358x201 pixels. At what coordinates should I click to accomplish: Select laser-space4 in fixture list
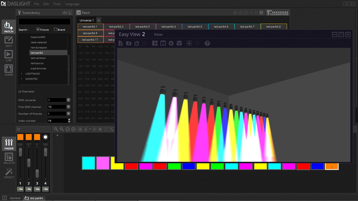[39, 42]
